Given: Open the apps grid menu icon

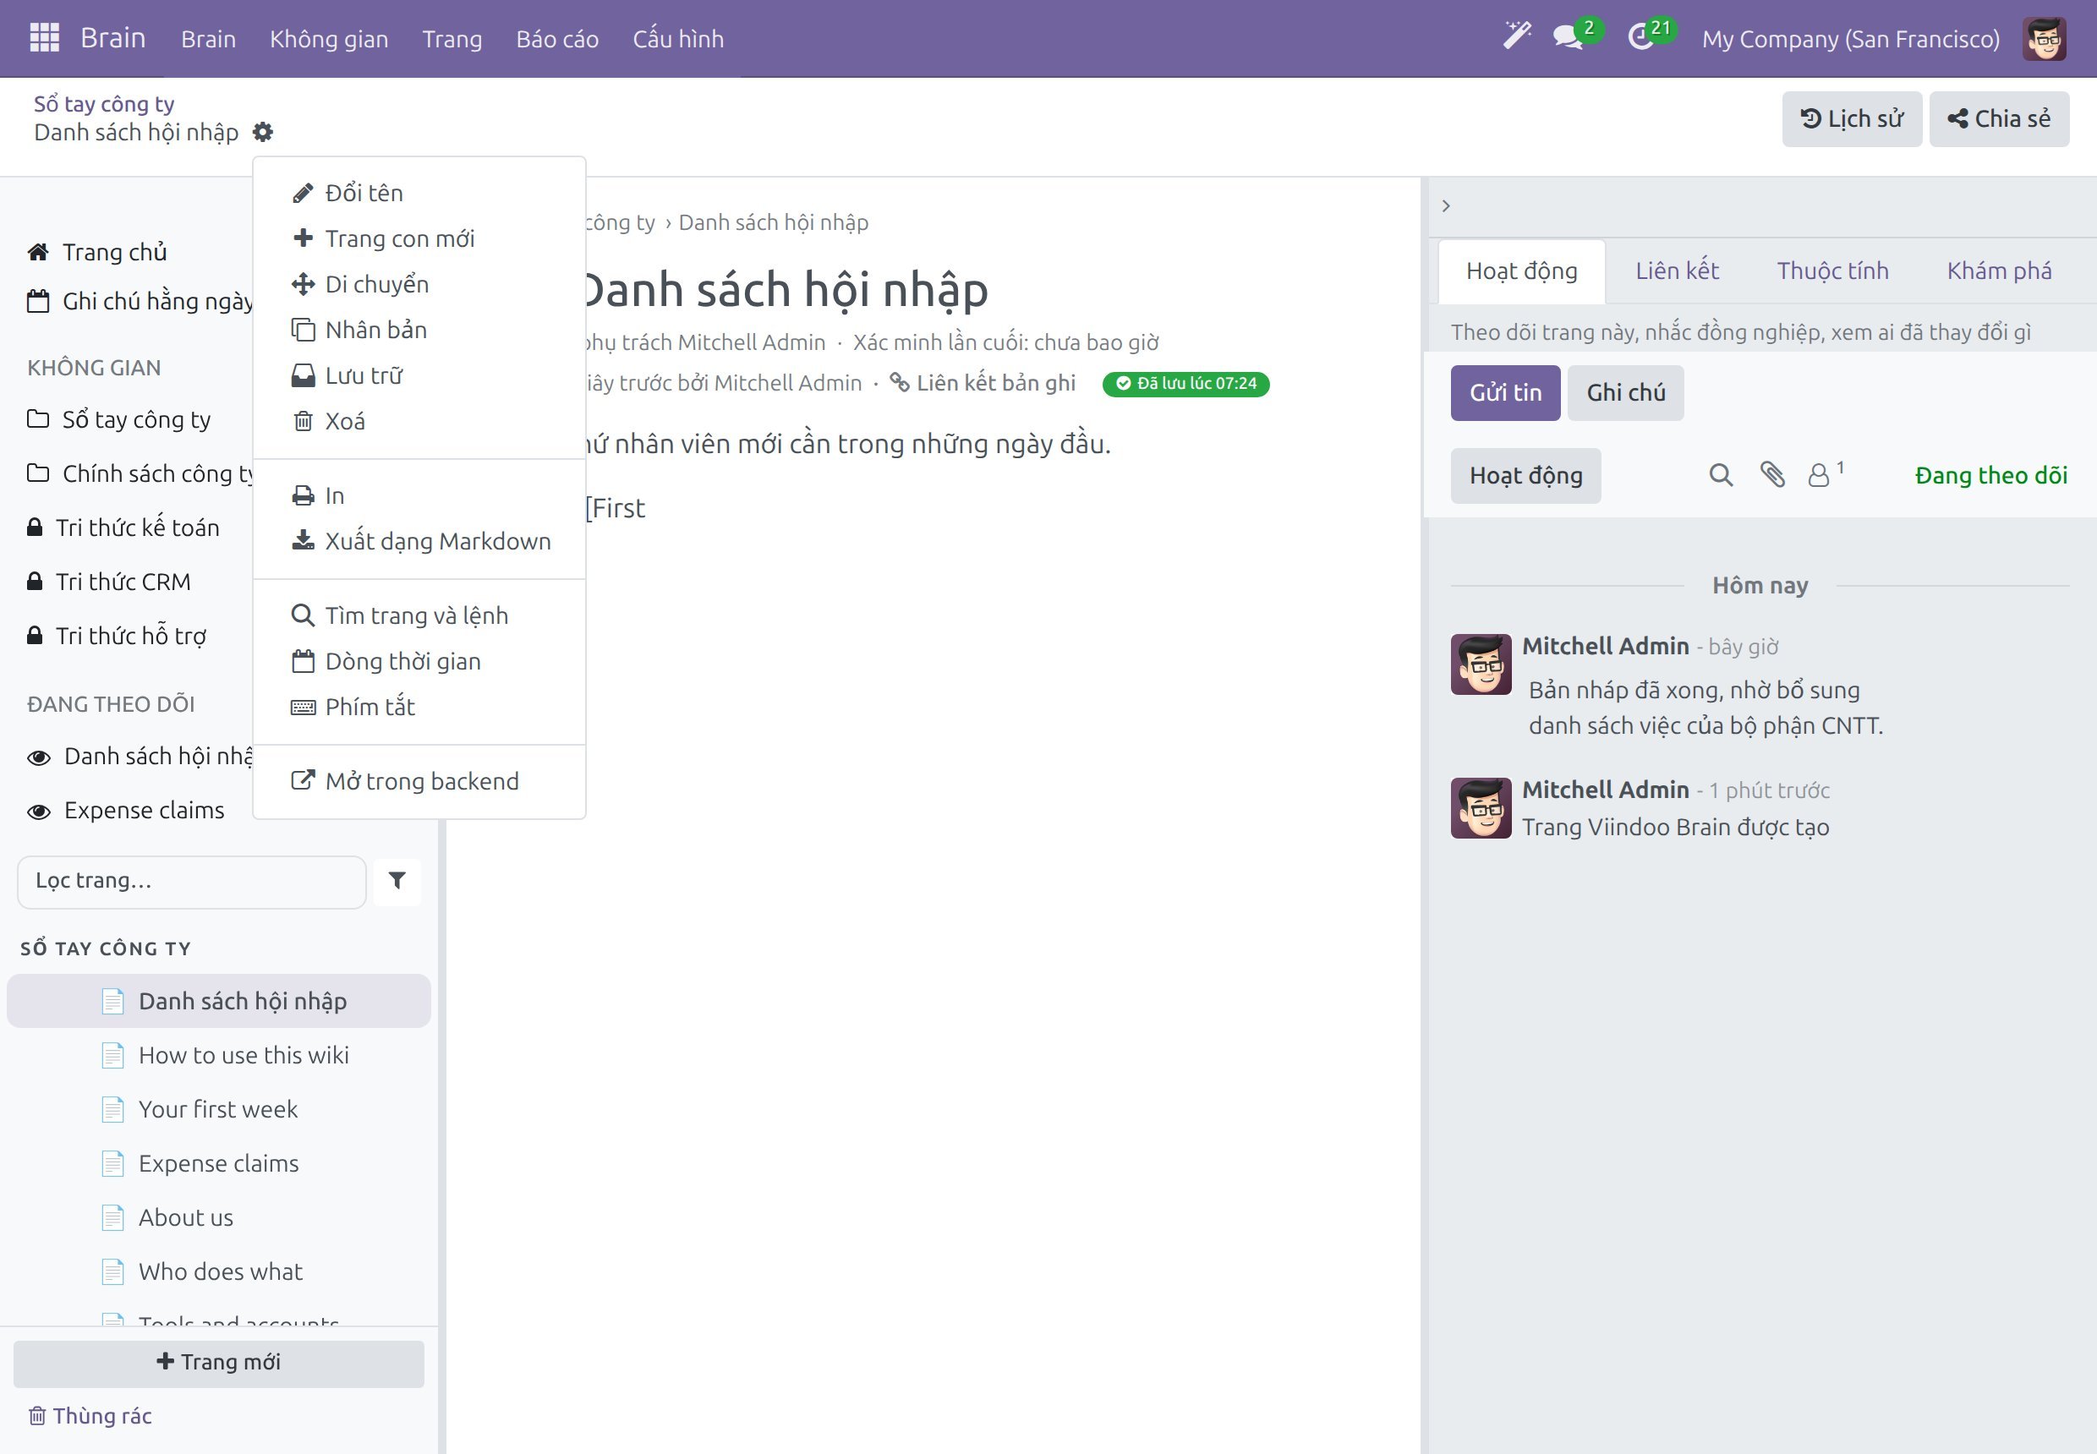Looking at the screenshot, I should pos(44,37).
